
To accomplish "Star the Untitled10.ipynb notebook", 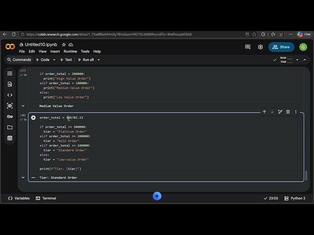I will [64, 45].
